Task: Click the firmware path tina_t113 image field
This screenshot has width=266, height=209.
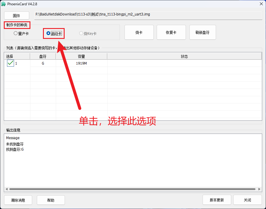Action: 148,15
